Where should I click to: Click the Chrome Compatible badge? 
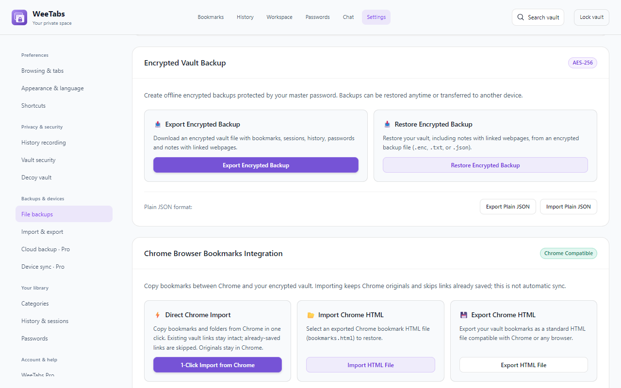click(569, 253)
